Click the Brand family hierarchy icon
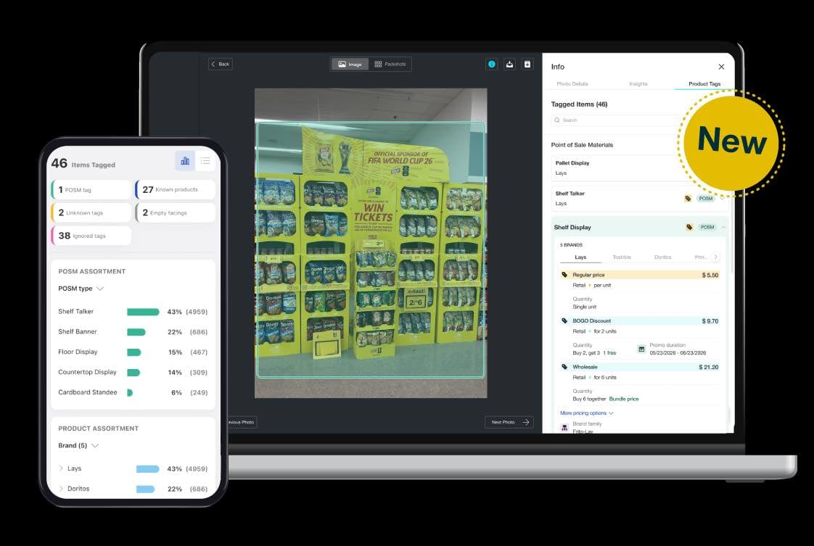 pos(564,428)
